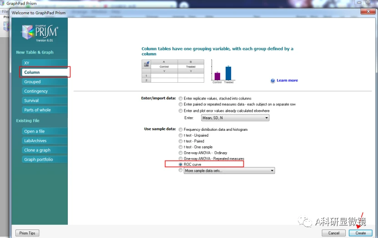Select the Contingency table type
The image size is (378, 238).
pos(45,91)
